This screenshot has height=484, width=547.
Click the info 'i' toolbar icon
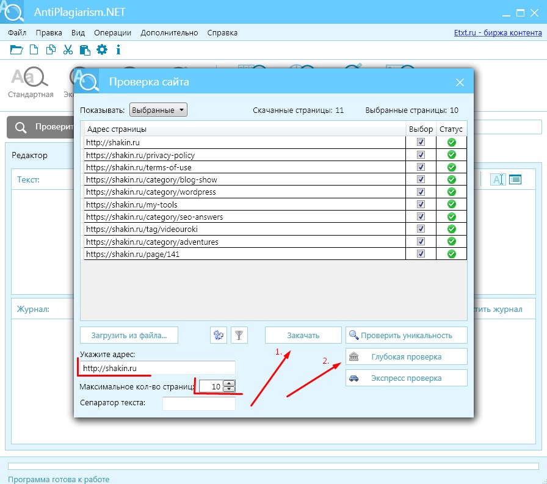pyautogui.click(x=118, y=50)
